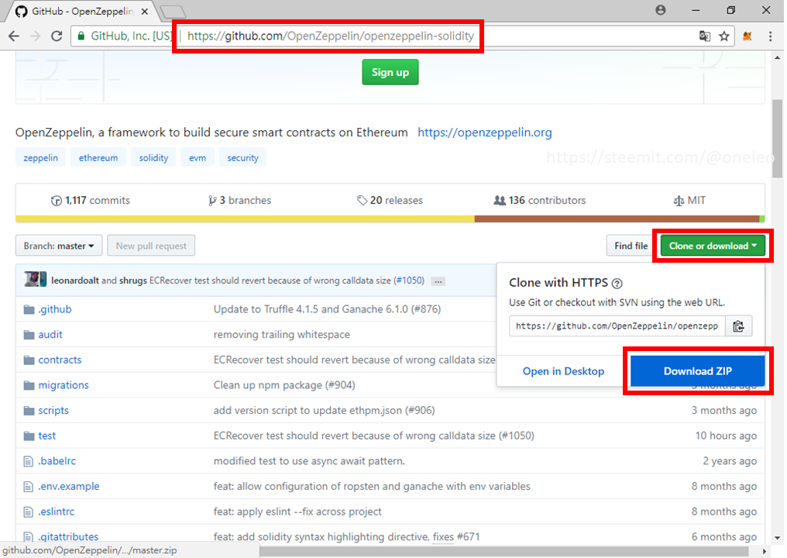Click the green Sign up button
The height and width of the screenshot is (558, 787).
(390, 72)
